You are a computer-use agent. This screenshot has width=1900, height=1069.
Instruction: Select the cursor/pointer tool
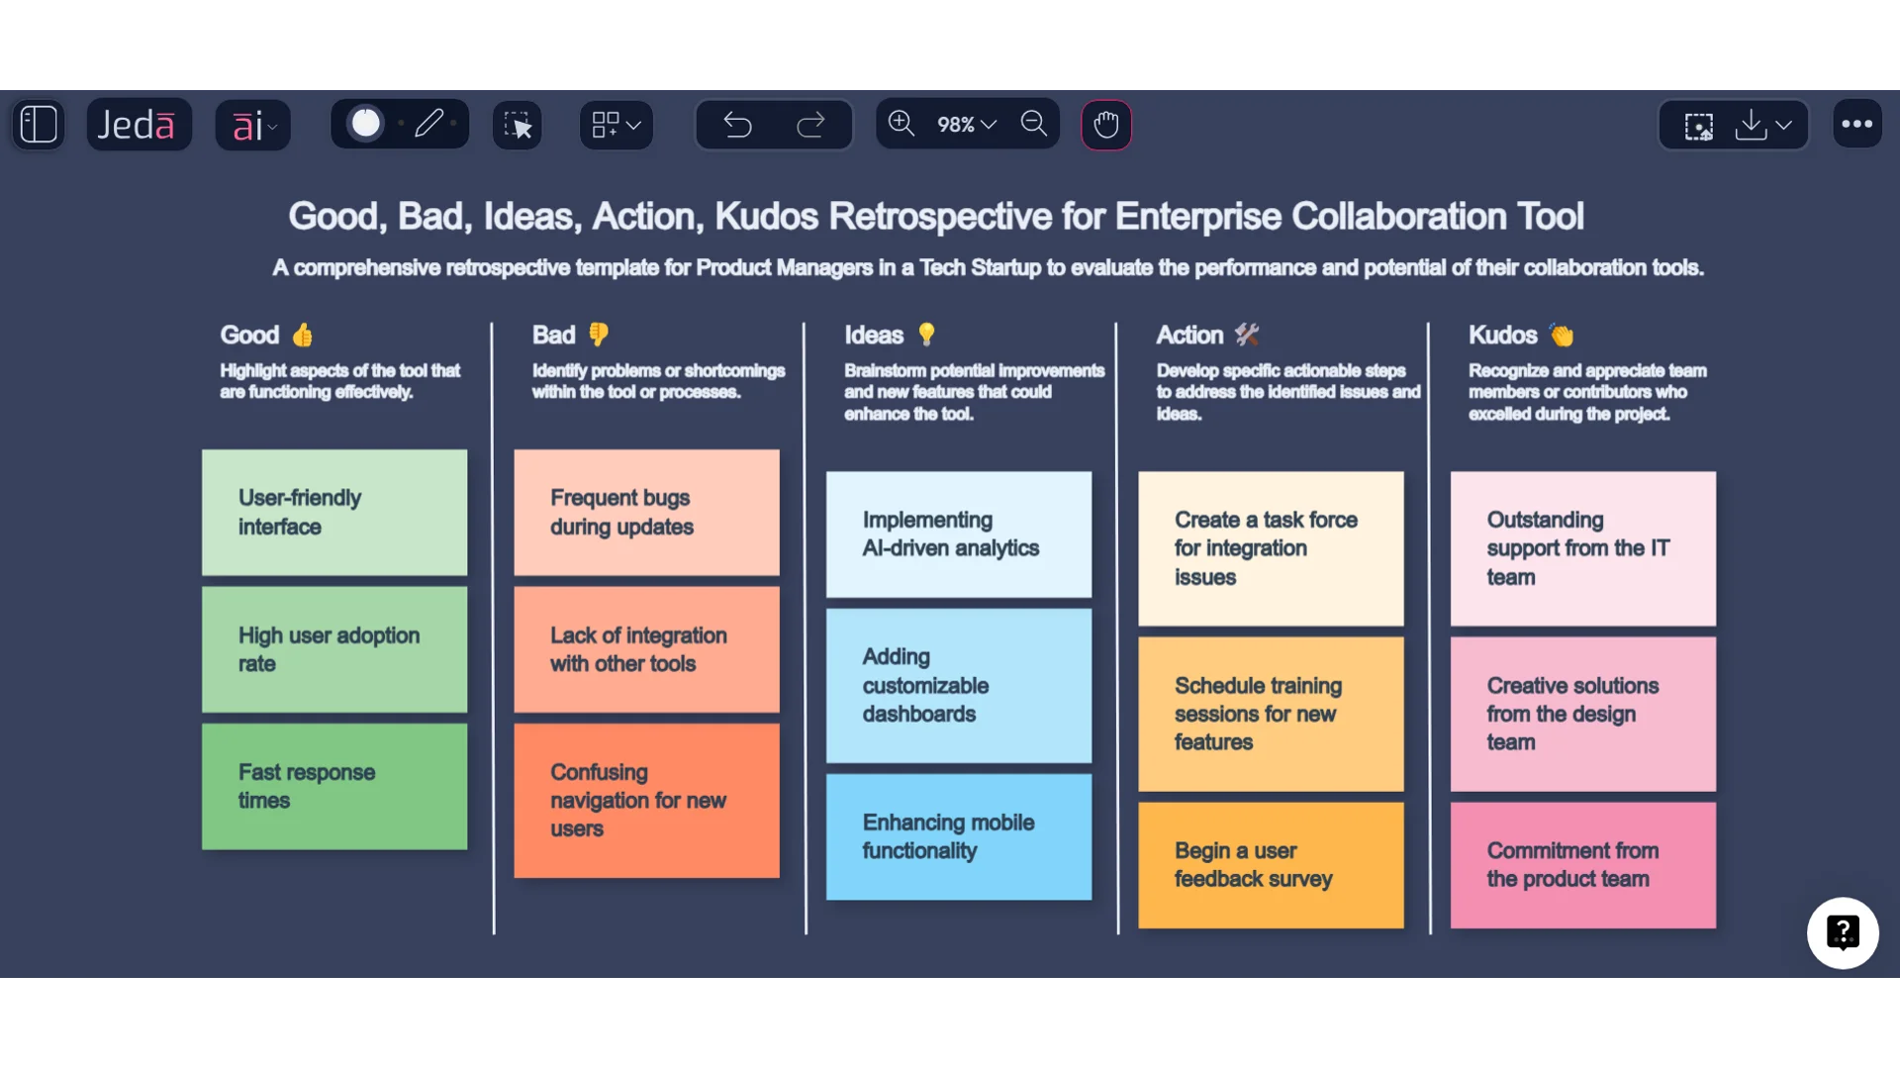(519, 123)
